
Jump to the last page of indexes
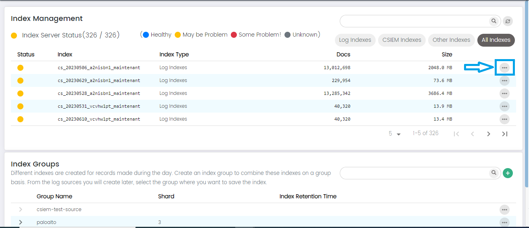504,134
